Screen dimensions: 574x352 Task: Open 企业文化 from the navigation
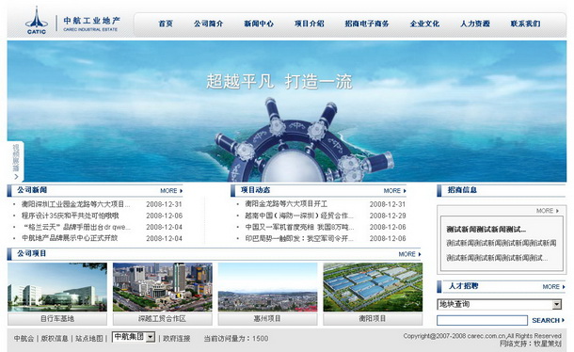point(424,24)
